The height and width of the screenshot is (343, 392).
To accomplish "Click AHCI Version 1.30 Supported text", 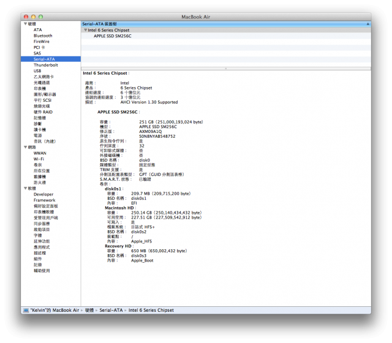I will pos(149,102).
